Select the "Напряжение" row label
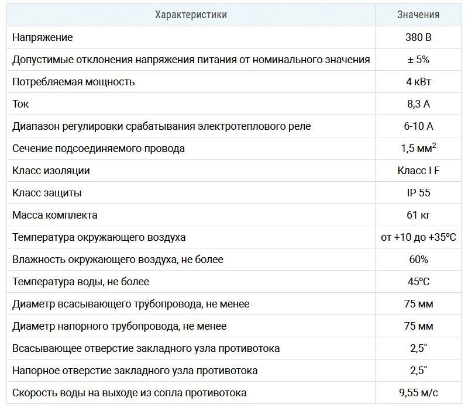The height and width of the screenshot is (408, 468). [x=43, y=37]
